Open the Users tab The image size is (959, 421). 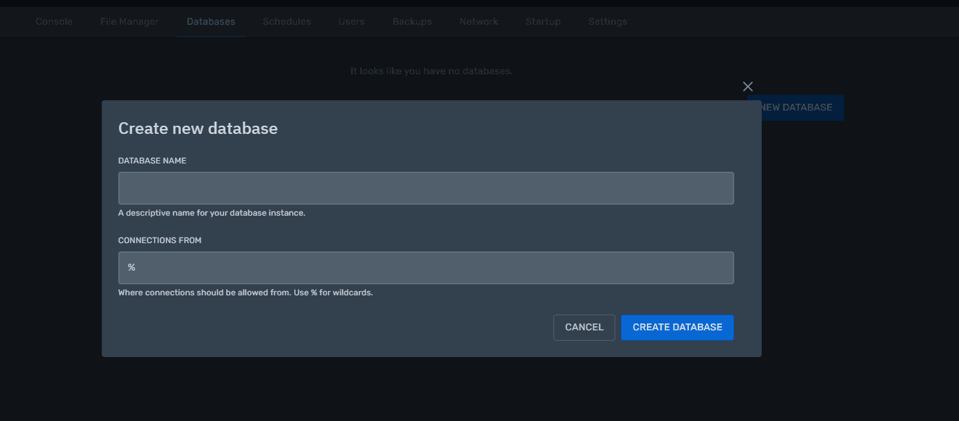point(351,21)
